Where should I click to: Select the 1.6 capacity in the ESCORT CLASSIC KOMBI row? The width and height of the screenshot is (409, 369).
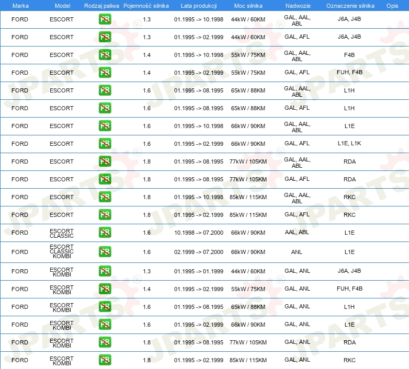pos(147,252)
